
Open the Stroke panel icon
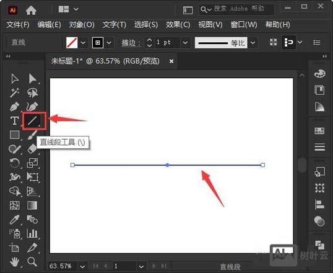[x=319, y=147]
